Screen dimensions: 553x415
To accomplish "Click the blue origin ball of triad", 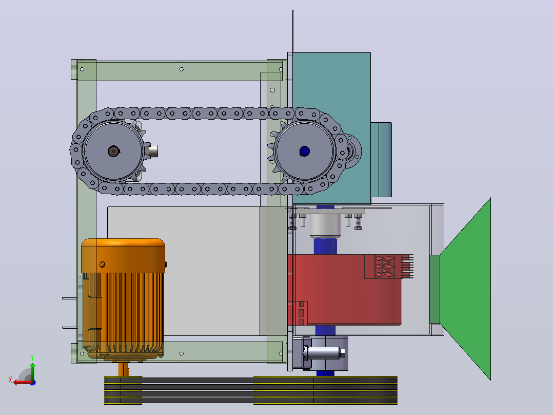I will (33, 383).
